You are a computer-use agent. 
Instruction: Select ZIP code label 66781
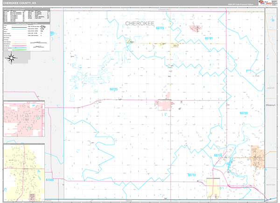pyautogui.click(x=209, y=38)
